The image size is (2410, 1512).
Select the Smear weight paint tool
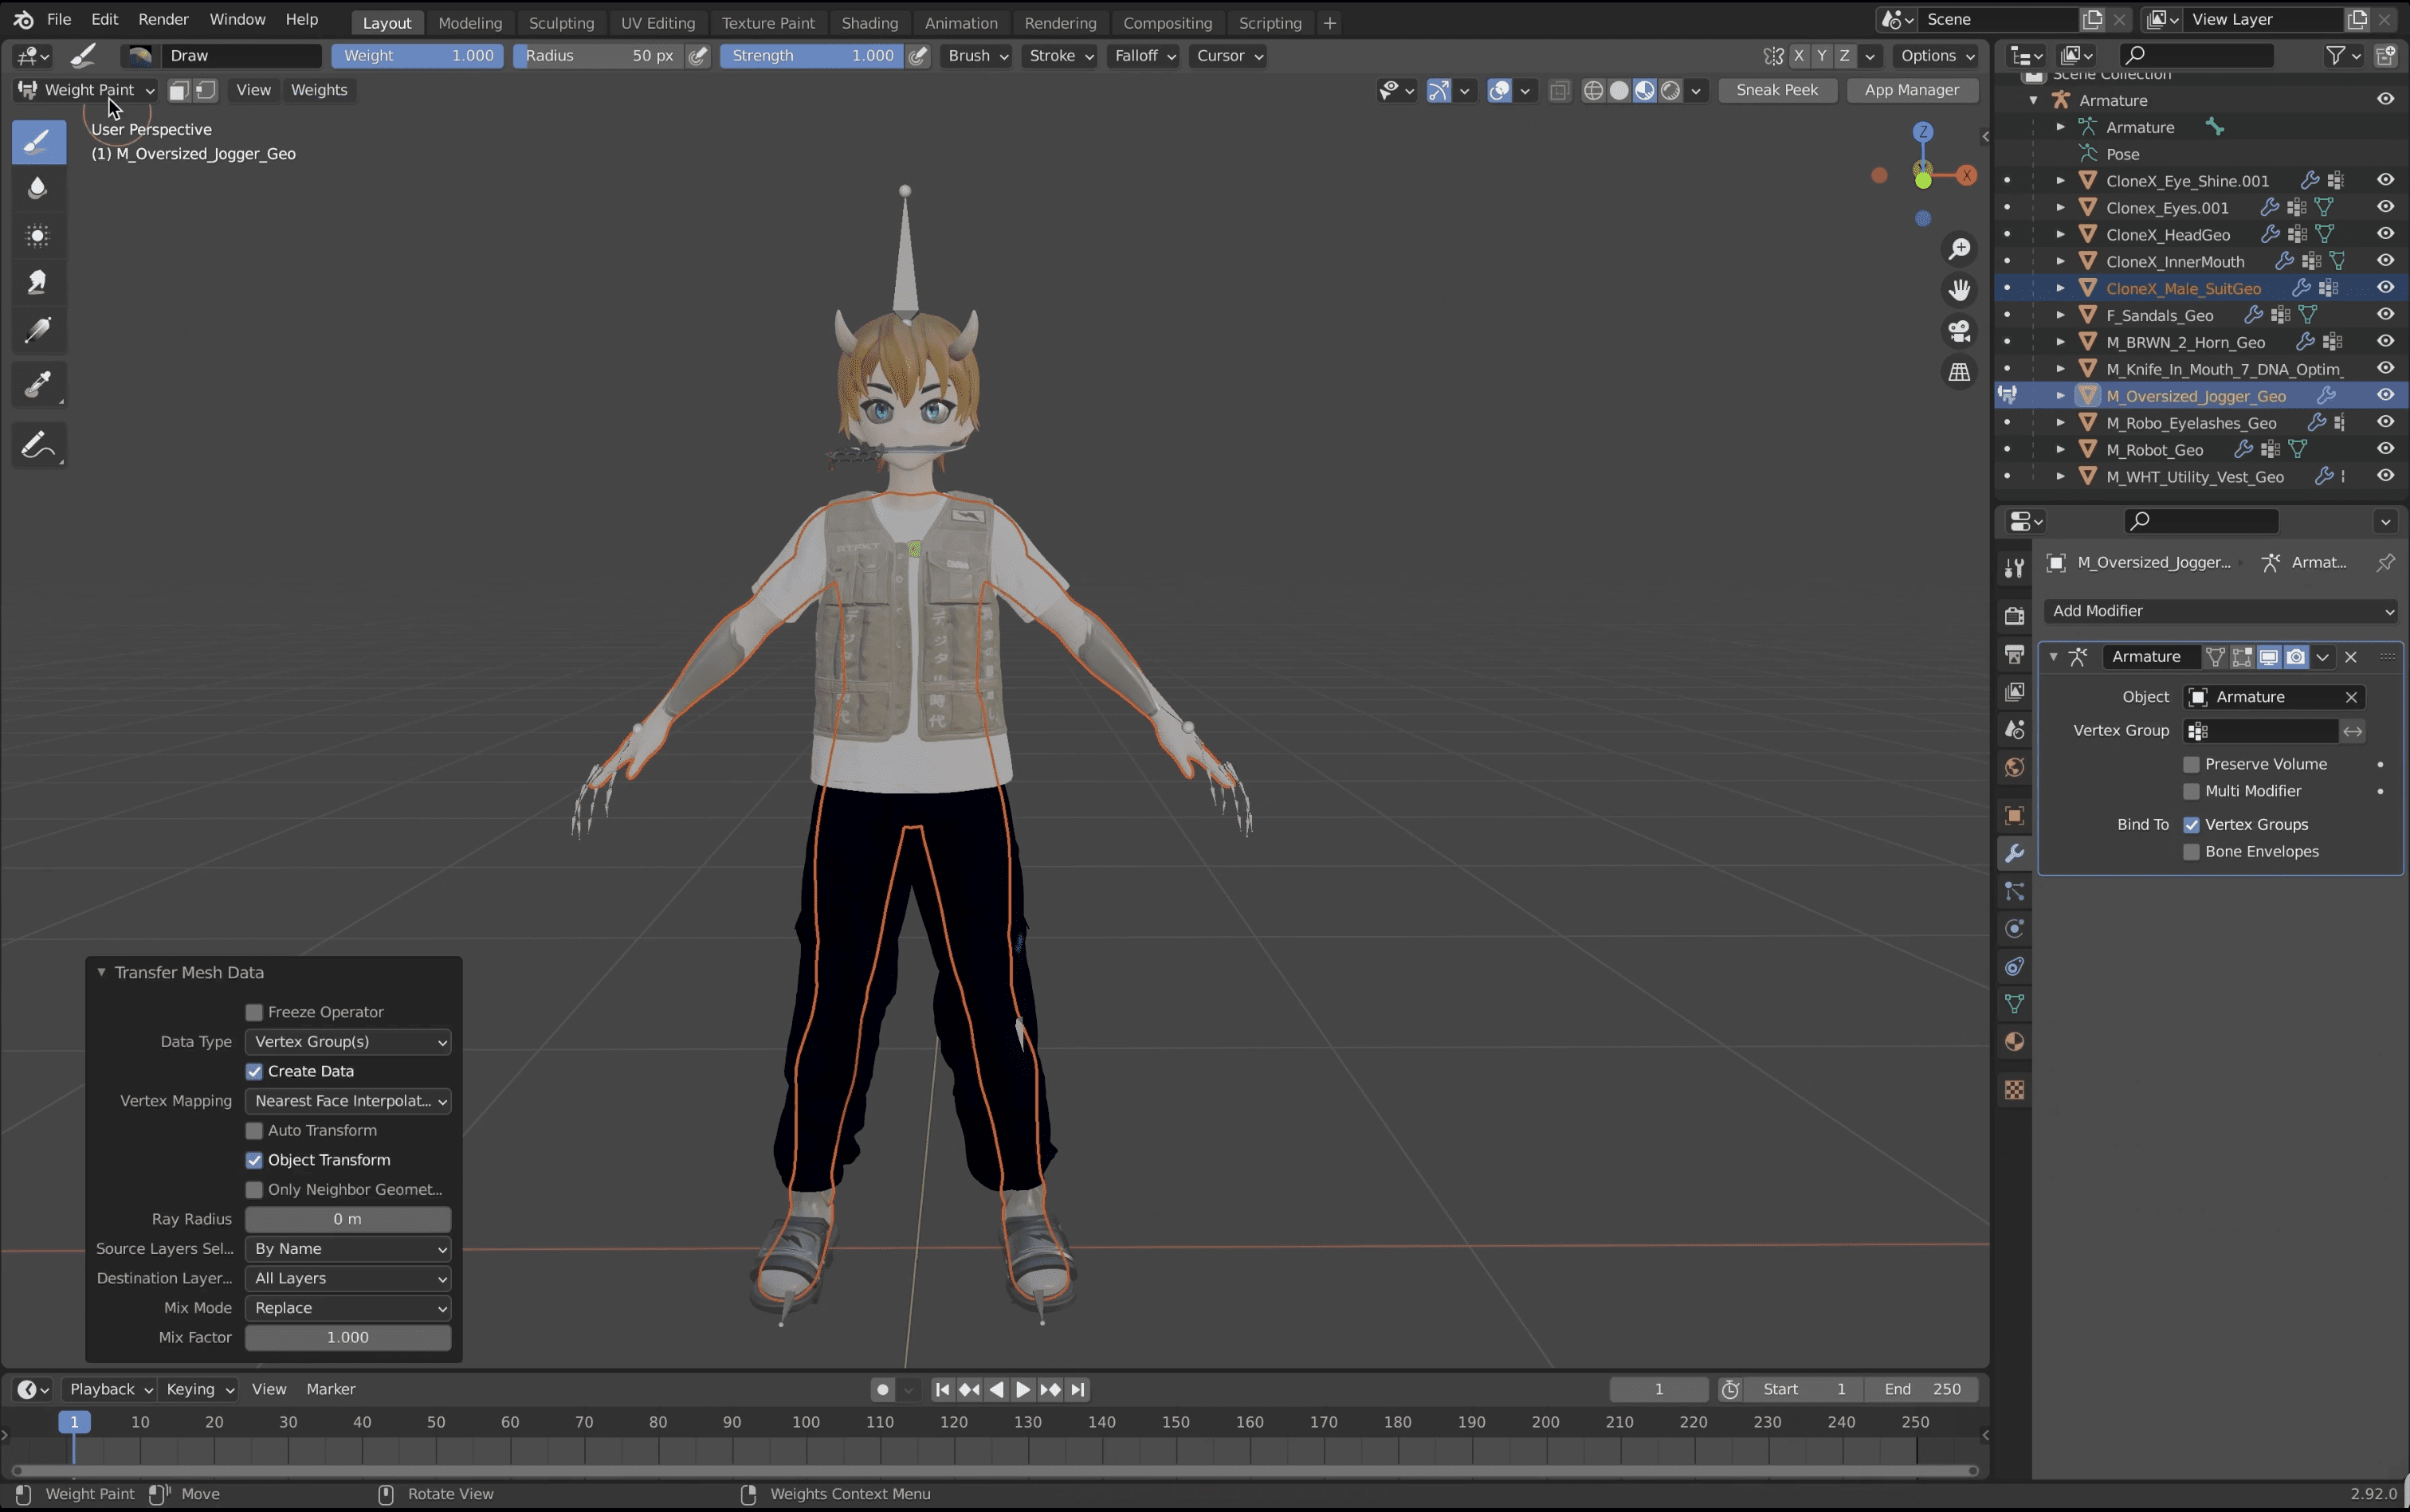pos(38,282)
